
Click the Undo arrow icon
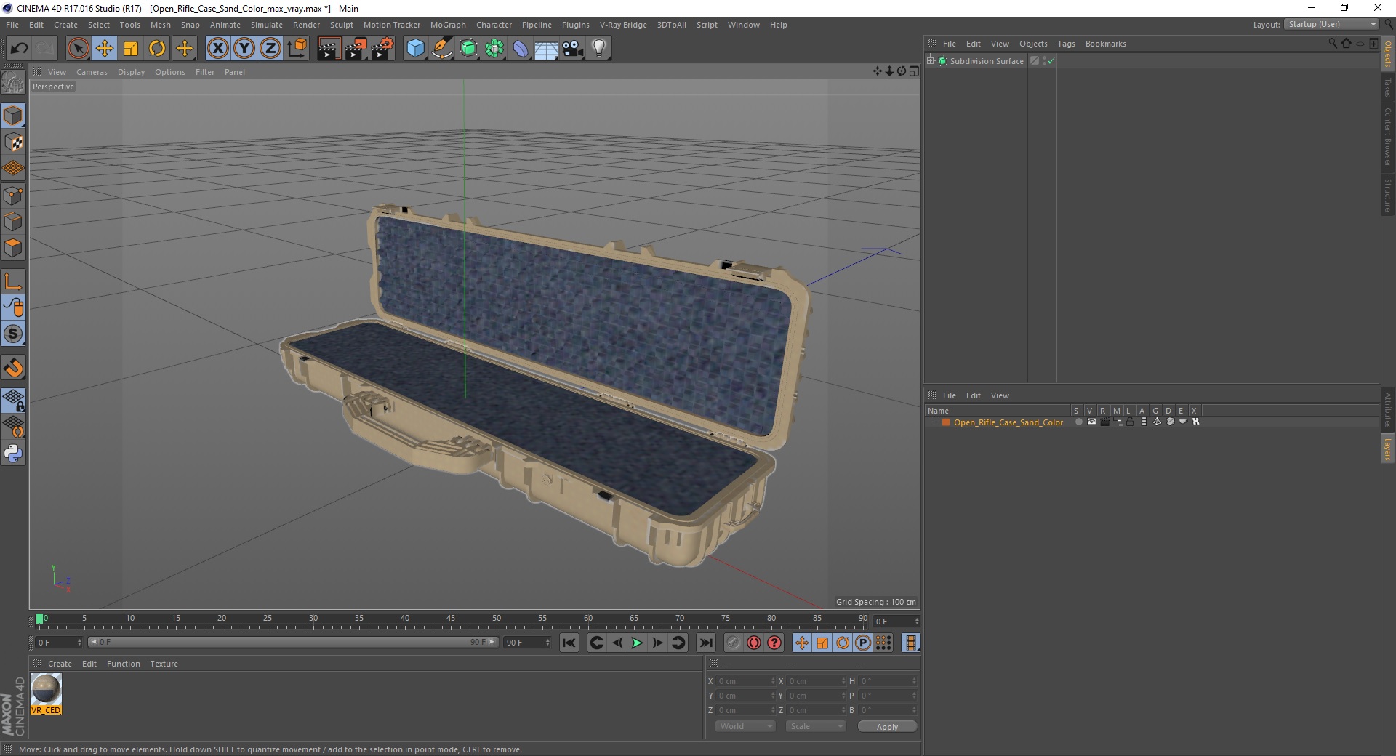pos(19,49)
